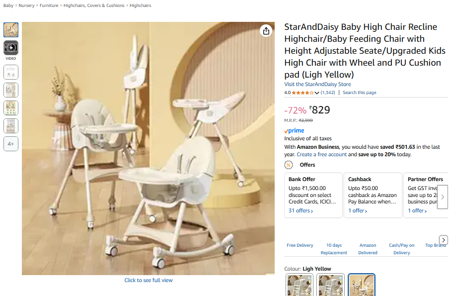This screenshot has width=453, height=296.
Task: Expand the star rating dropdown arrow
Action: pyautogui.click(x=316, y=93)
